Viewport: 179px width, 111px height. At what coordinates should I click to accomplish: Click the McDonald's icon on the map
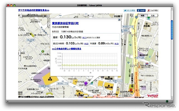pyautogui.click(x=131, y=90)
